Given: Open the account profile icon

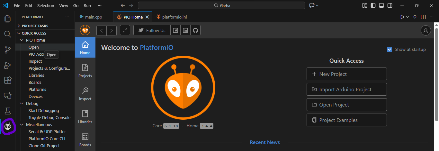Looking at the screenshot, I should point(426,30).
